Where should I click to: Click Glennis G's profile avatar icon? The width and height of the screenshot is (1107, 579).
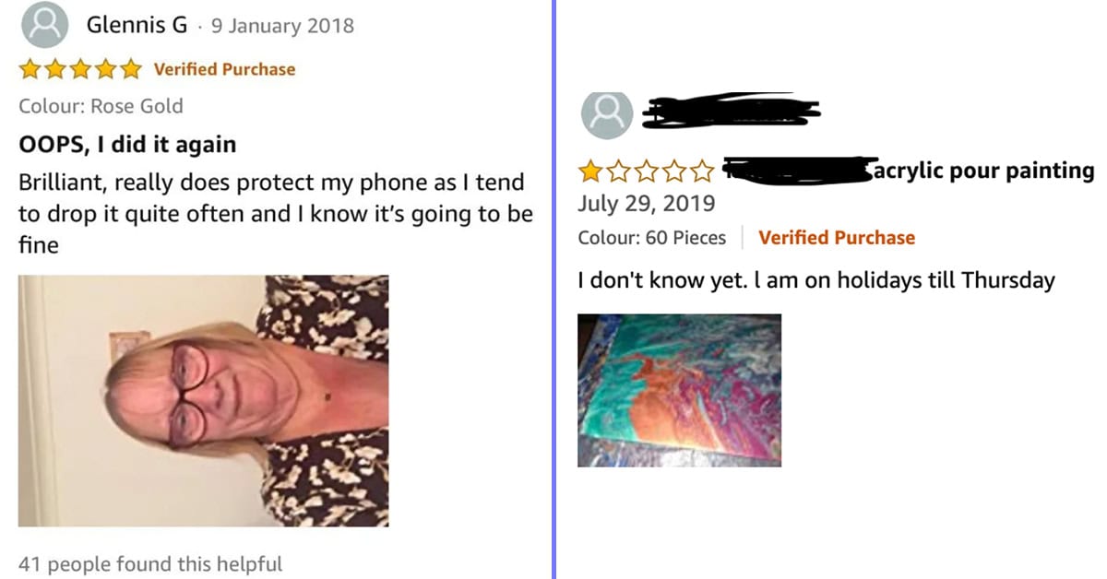pos(43,26)
